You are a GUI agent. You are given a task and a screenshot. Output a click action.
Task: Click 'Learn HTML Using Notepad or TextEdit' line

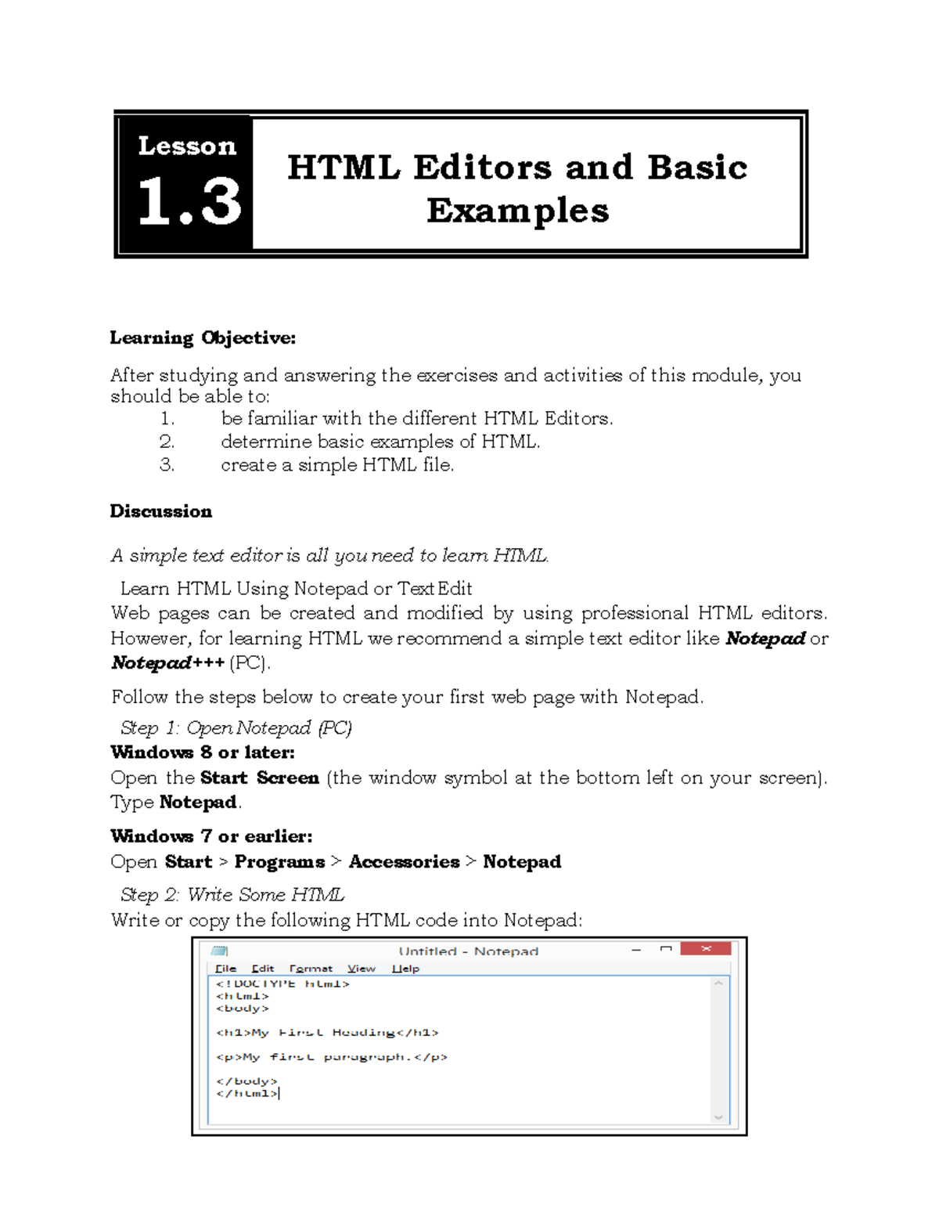296,588
